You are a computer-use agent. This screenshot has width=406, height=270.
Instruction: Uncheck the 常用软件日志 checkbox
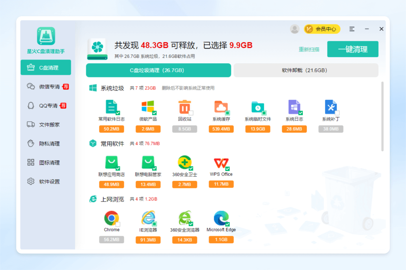pyautogui.click(x=118, y=113)
